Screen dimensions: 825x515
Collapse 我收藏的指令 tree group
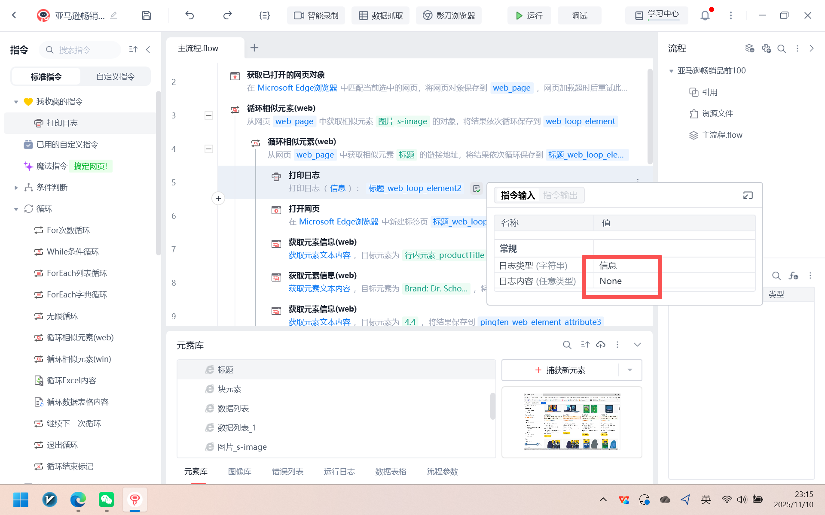pyautogui.click(x=16, y=102)
